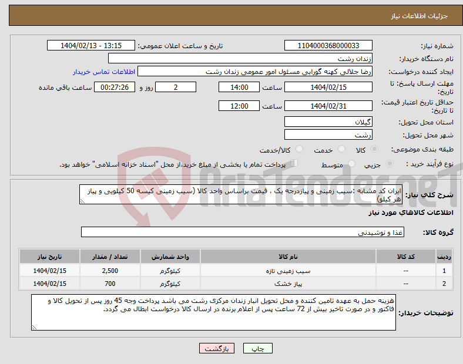Click the ردیف column header
Viewport: 463px width, 364px height.
click(444, 257)
